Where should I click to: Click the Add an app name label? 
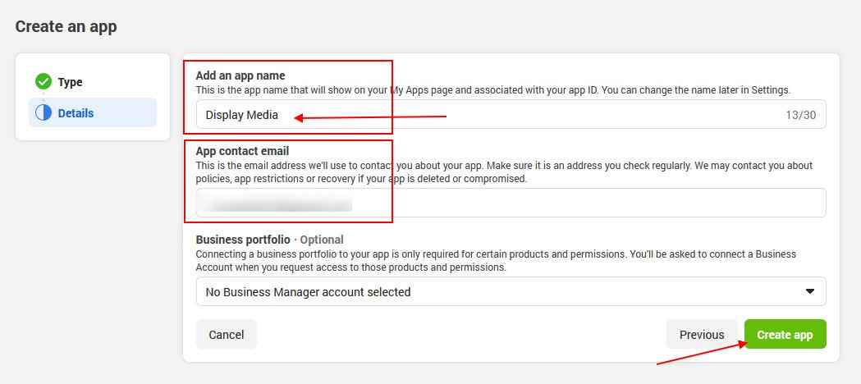pyautogui.click(x=240, y=75)
